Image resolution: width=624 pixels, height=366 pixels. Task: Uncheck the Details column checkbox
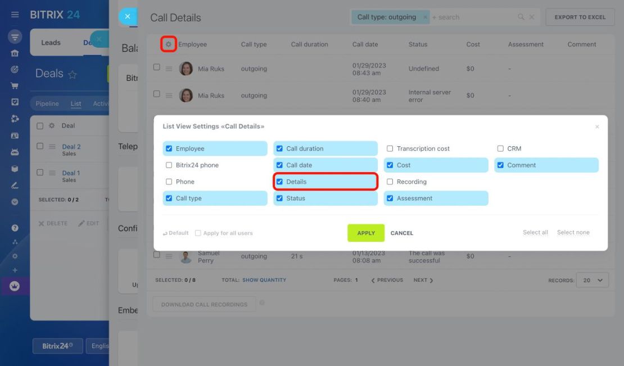pos(280,182)
